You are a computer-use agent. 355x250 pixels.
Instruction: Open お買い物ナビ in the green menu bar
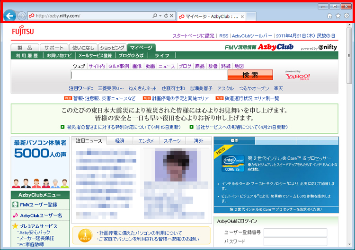tap(59, 56)
